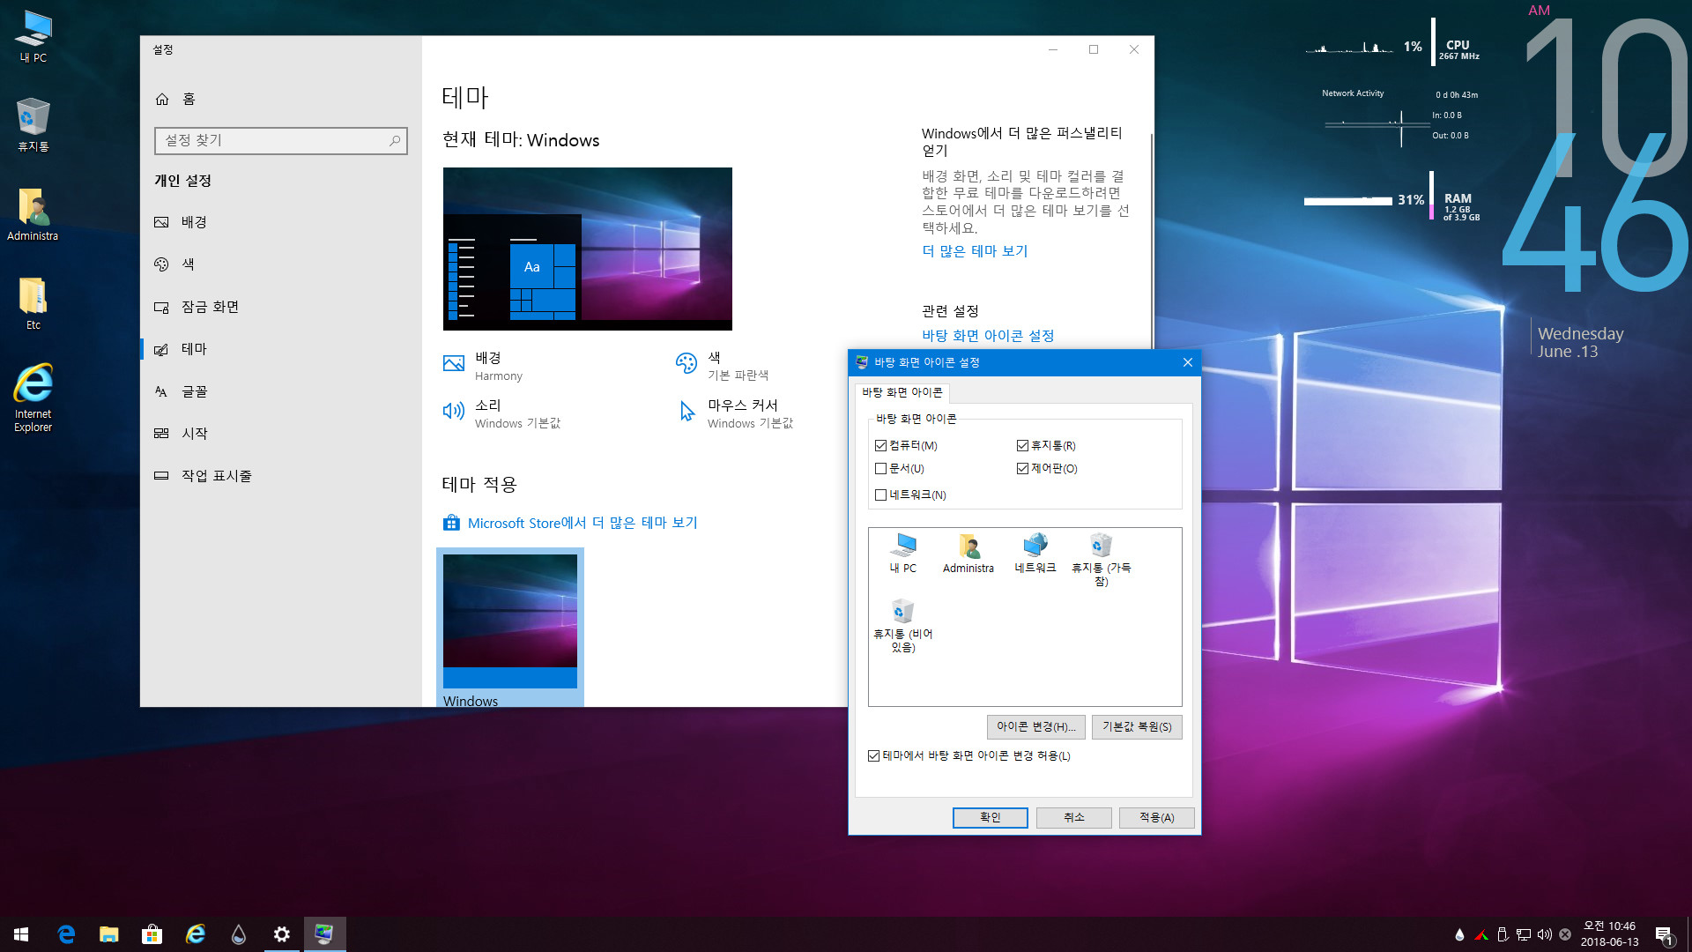Cancel the dialog with 취소
The image size is (1692, 952).
coord(1073,818)
